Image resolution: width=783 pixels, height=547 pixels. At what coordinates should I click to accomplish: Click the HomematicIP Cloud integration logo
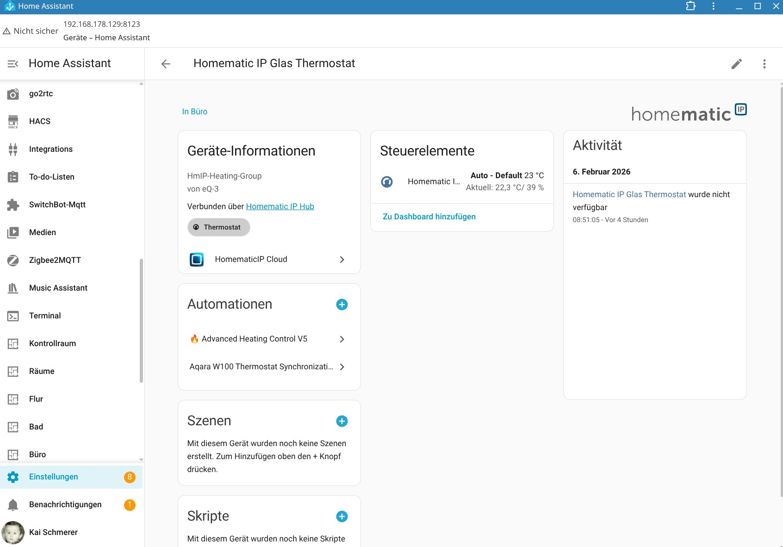click(197, 260)
